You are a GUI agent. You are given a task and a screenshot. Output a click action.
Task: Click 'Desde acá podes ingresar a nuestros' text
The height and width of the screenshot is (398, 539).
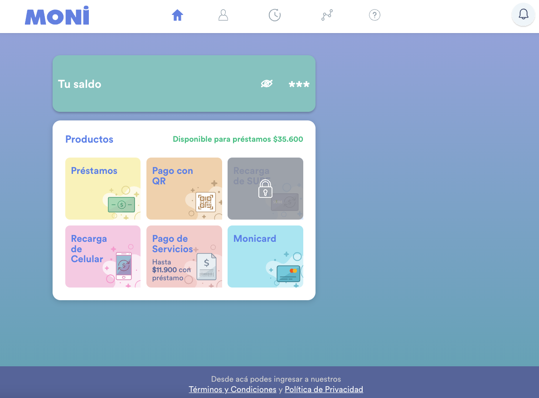tap(276, 379)
